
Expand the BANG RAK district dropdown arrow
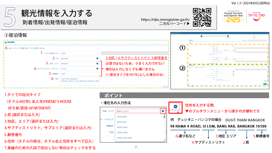[97, 64]
